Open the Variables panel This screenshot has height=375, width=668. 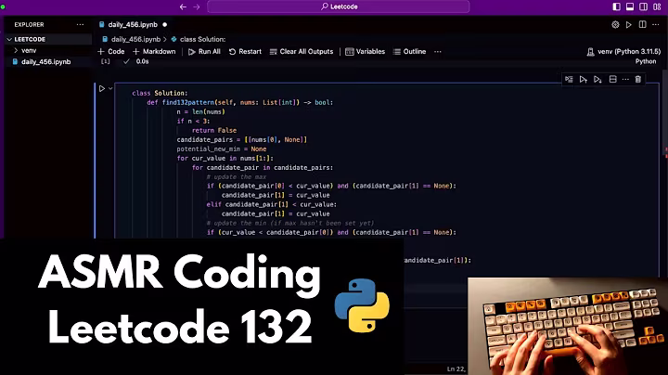click(x=366, y=52)
